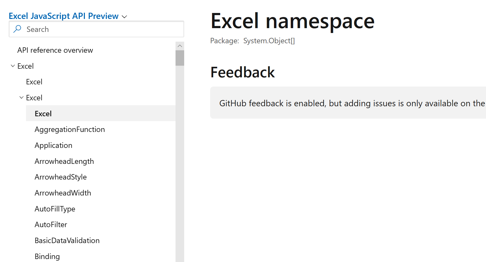486x262 pixels.
Task: Click the Feedback heading
Action: click(x=243, y=72)
